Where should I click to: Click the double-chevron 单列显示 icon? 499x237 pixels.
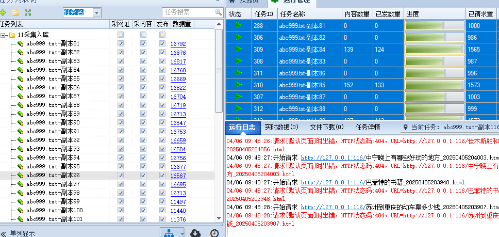(x=3, y=234)
